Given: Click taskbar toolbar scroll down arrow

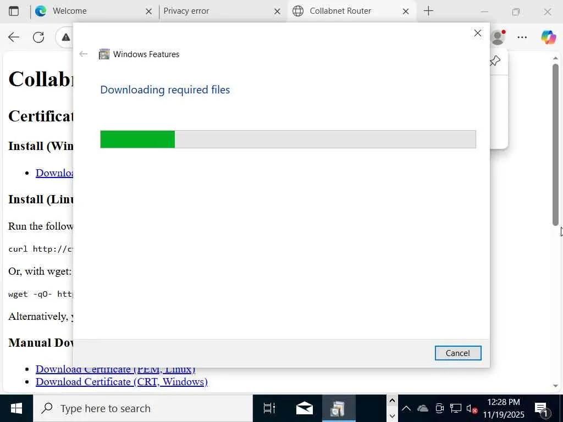Looking at the screenshot, I should [392, 416].
